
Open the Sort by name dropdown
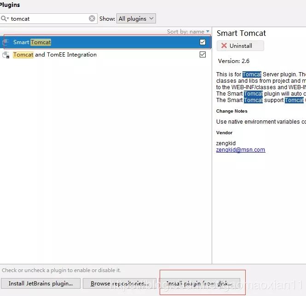[x=188, y=32]
